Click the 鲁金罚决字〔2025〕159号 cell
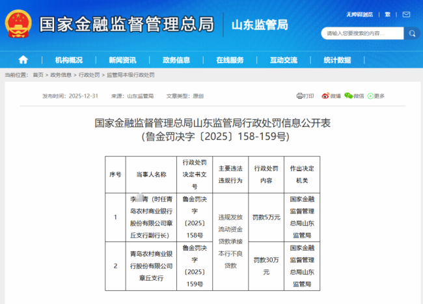Viewport: 423px width, 304px height. (x=195, y=266)
